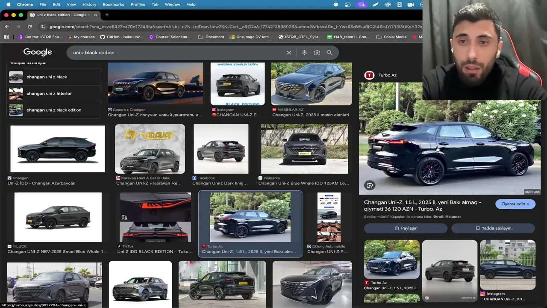
Task: Open Google Lens search by image icon
Action: point(317,53)
